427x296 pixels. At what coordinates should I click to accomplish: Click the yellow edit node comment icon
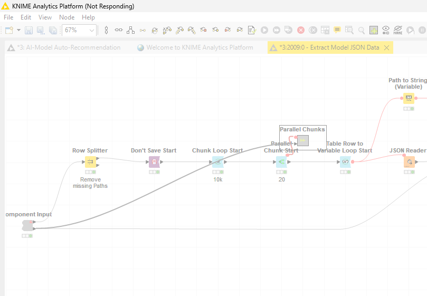337,30
